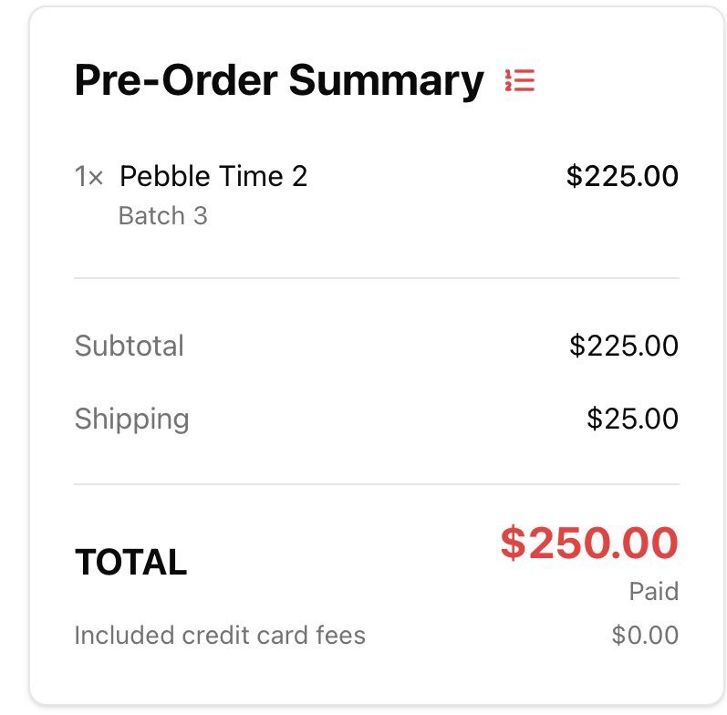This screenshot has width=727, height=715.
Task: Click the $225.00 price beside Pebble Time 2
Action: pos(622,176)
